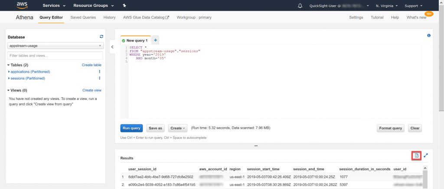Open the QuickSight-User account menu
The height and width of the screenshot is (189, 444).
(339, 6)
